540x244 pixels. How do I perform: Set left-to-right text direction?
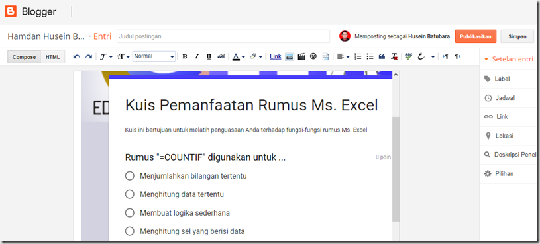pyautogui.click(x=445, y=57)
